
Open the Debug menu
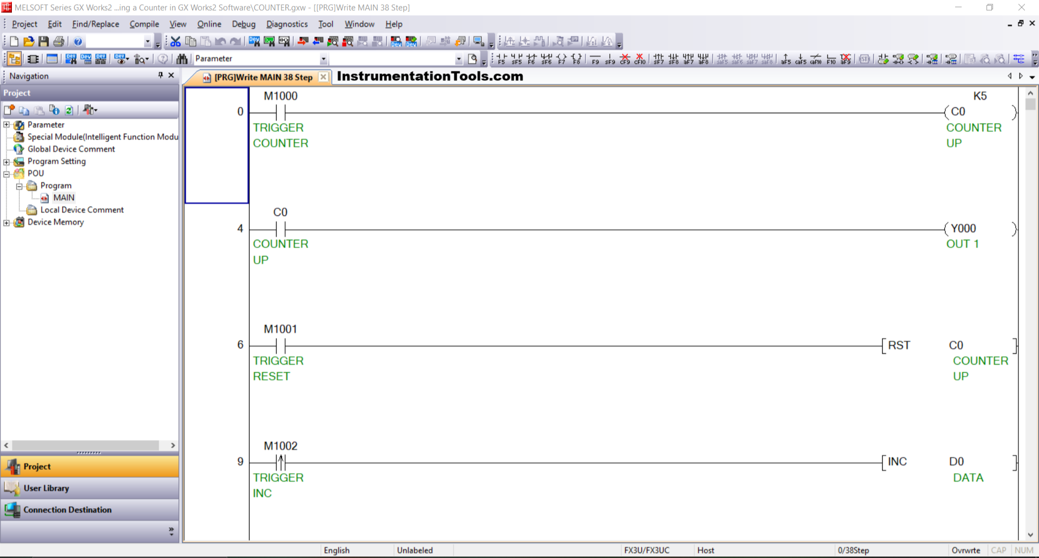click(244, 24)
